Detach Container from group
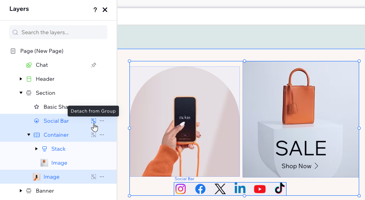The width and height of the screenshot is (365, 200). [x=94, y=135]
